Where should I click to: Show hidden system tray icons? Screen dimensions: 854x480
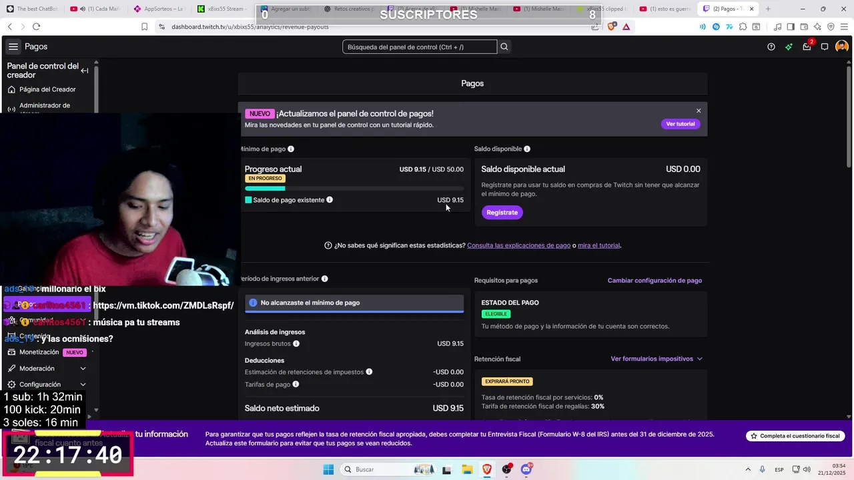[747, 469]
